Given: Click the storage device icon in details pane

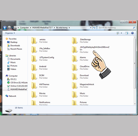Looking at the screenshot, I should click(9, 111).
